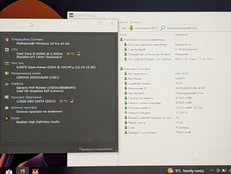Click Realtek High Definition Audio text
This screenshot has height=174, width=231.
[38, 122]
